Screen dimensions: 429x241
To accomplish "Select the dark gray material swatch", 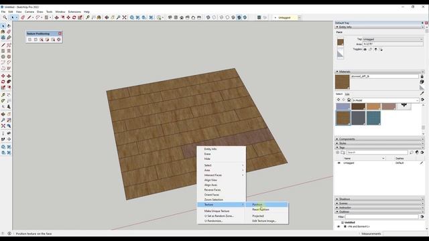I will pyautogui.click(x=358, y=118).
